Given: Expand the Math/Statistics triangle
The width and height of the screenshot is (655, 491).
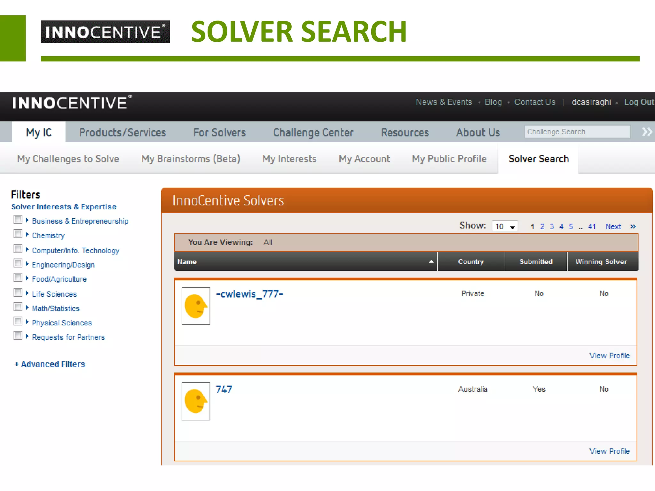Looking at the screenshot, I should [x=27, y=308].
